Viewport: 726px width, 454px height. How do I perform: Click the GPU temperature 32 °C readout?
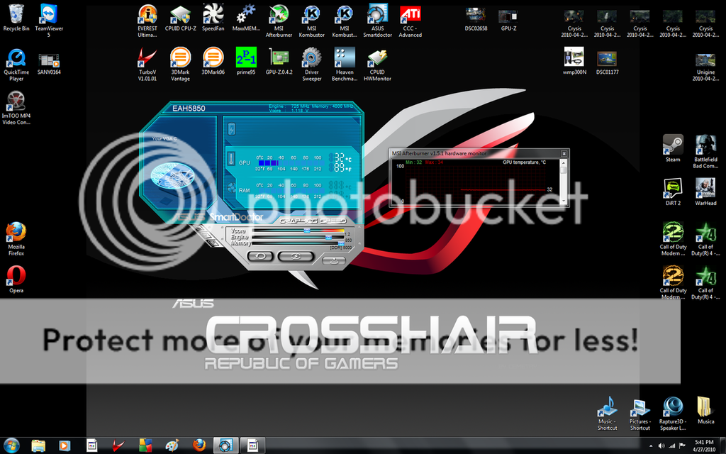pos(340,158)
